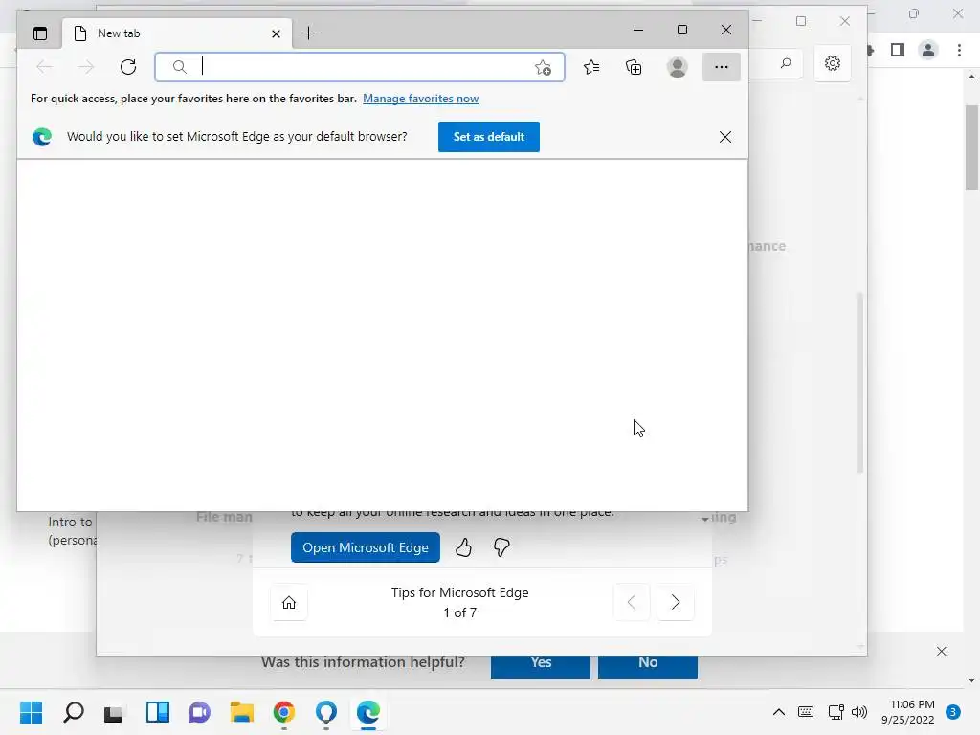Open the Collections icon
Viewport: 980px width, 735px height.
(634, 67)
